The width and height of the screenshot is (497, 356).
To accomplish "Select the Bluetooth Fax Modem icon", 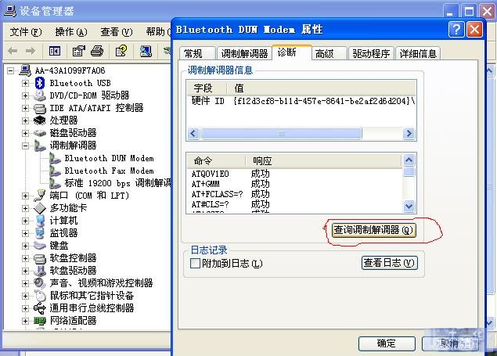I will 55,171.
